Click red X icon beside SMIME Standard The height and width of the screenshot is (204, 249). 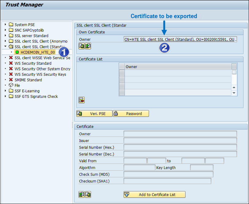(11, 80)
